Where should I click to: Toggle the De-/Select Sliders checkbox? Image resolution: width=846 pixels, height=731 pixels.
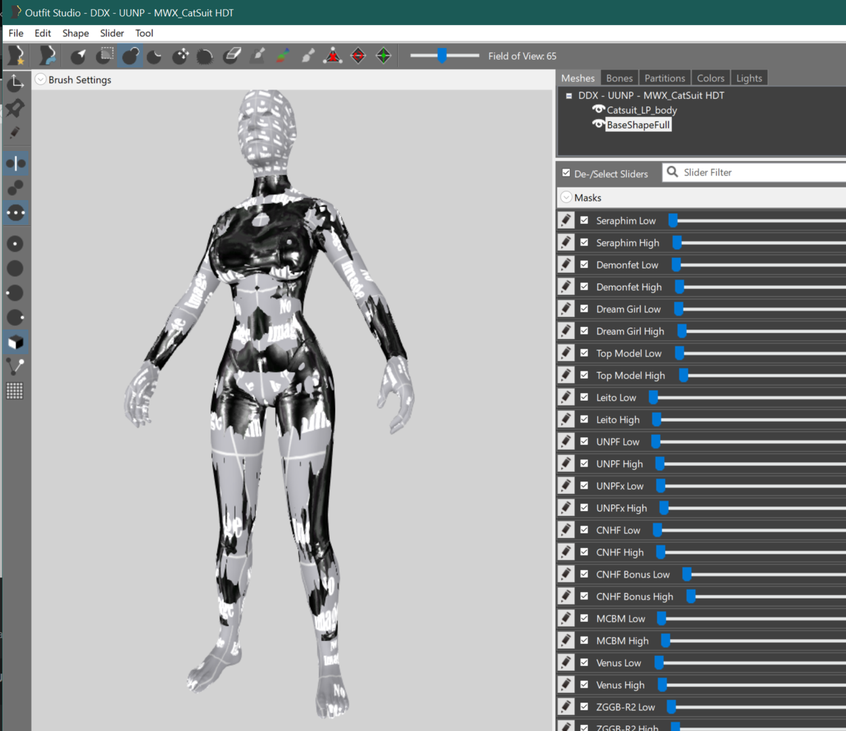pyautogui.click(x=566, y=173)
